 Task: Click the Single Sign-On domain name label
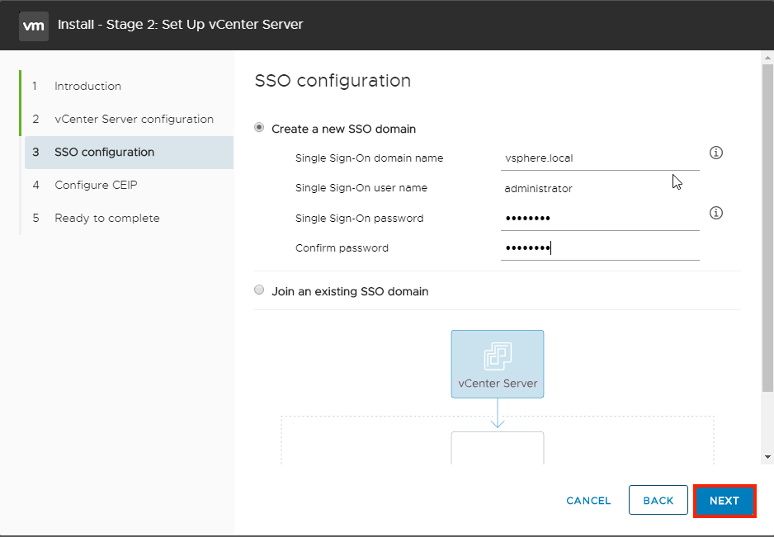[x=369, y=158]
